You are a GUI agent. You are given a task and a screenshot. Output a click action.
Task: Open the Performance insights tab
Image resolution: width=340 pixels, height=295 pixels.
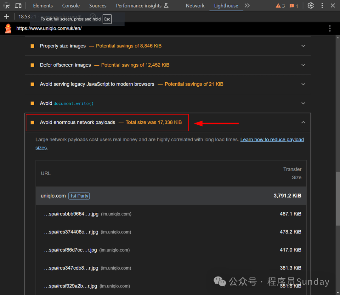point(142,6)
